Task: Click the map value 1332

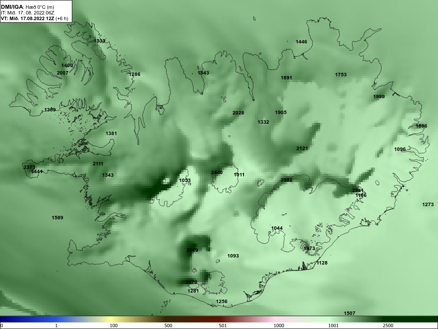Action: [263, 122]
